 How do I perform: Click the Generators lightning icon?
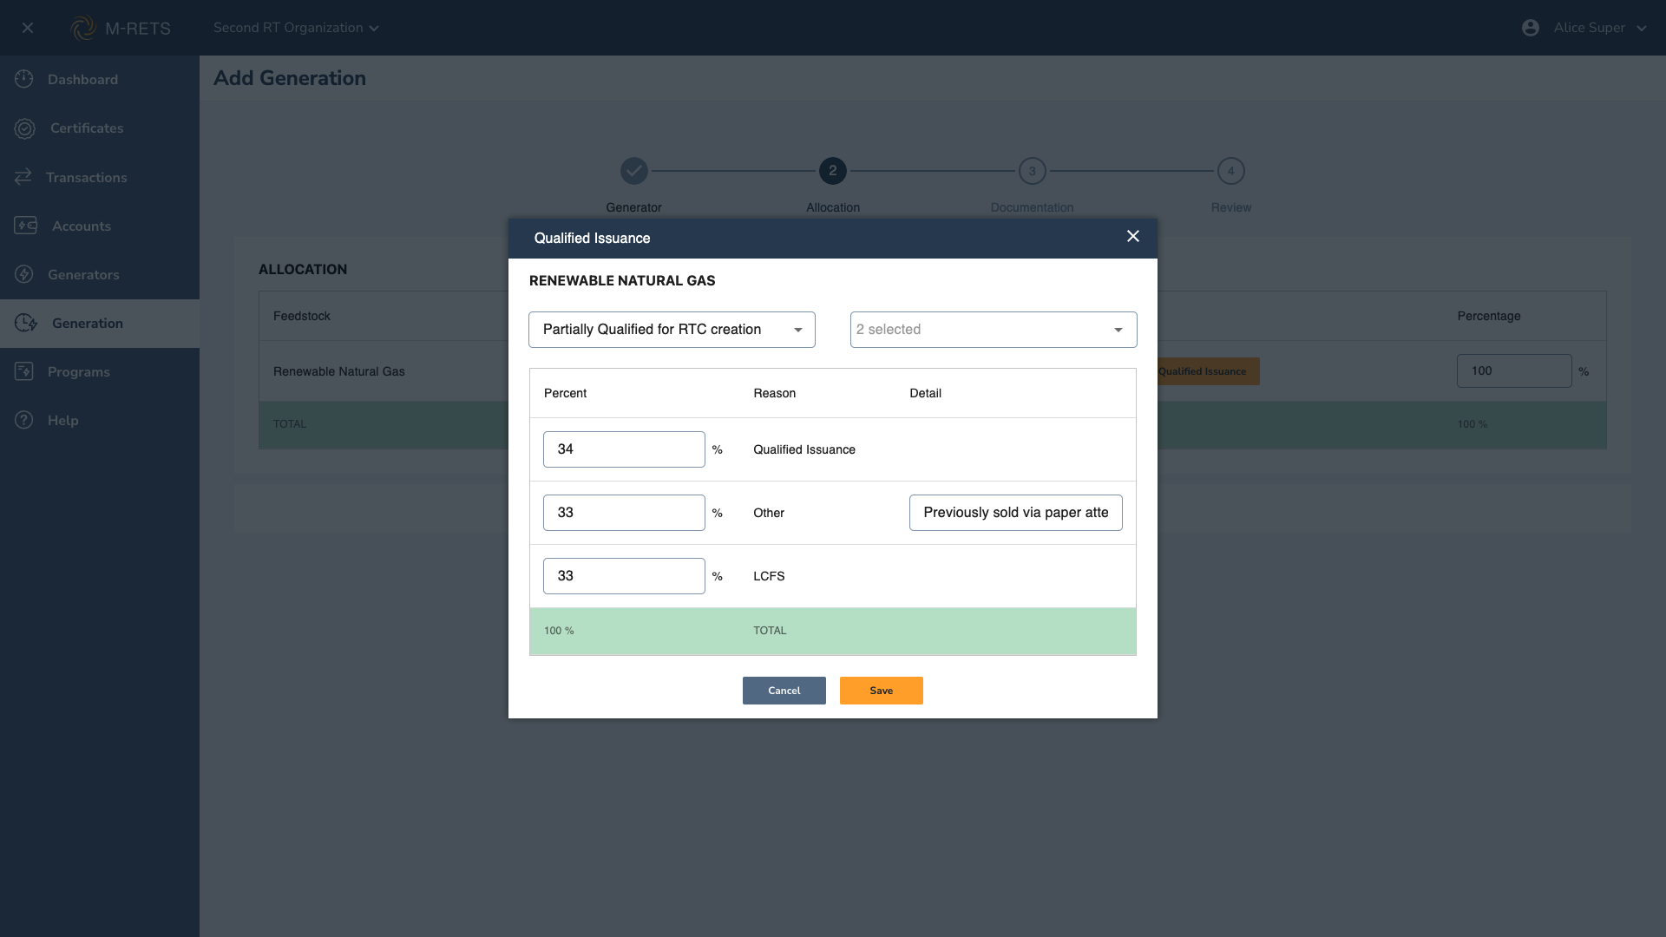point(24,274)
